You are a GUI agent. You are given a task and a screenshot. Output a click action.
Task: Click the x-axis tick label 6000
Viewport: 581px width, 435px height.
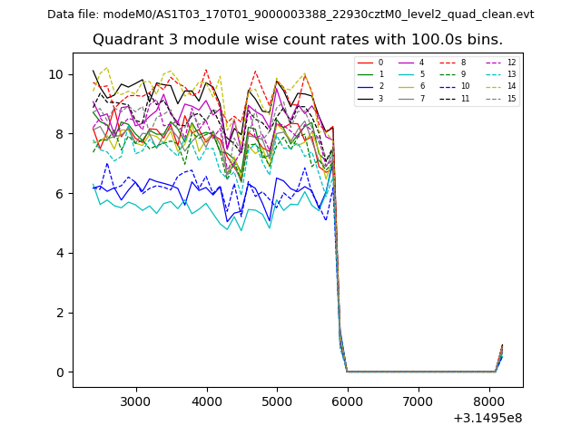347,401
